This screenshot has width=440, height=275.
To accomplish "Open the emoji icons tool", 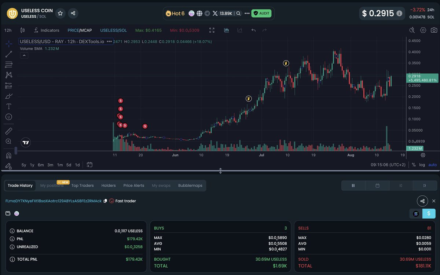I will click(9, 117).
